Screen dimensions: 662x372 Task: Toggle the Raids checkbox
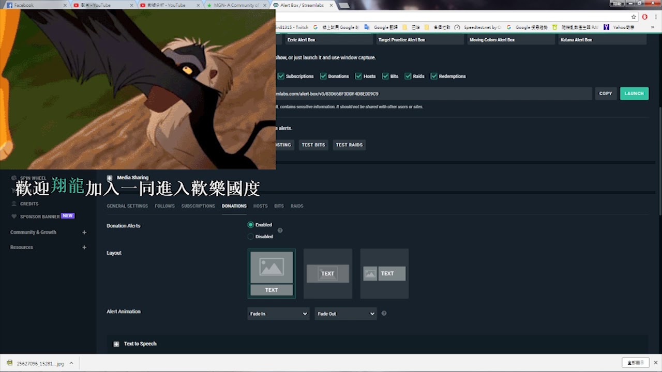click(x=408, y=76)
